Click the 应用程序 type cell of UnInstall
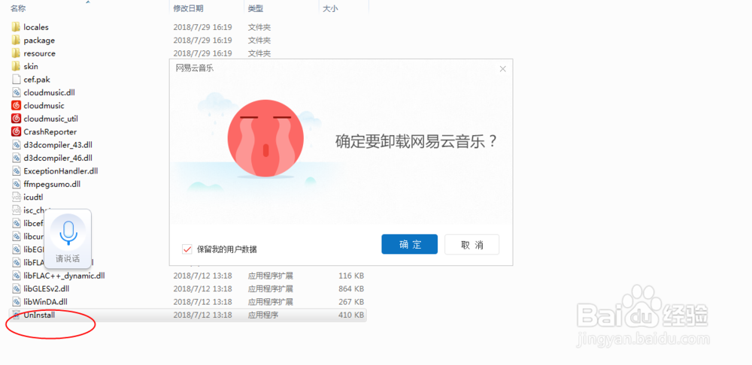This screenshot has height=365, width=752. click(x=262, y=315)
